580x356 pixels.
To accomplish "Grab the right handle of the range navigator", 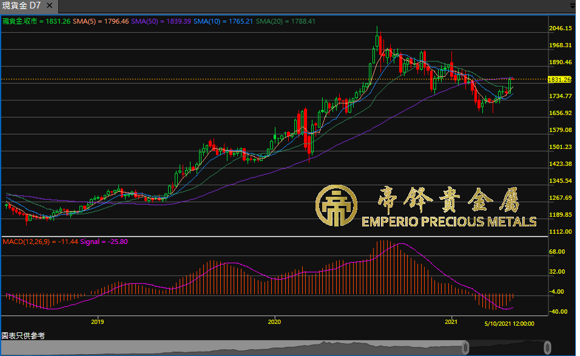I will click(x=547, y=348).
